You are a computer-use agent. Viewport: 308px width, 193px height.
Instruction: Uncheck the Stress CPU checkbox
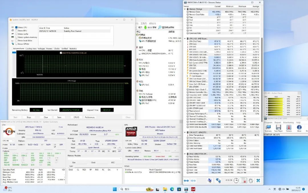click(x=17, y=27)
